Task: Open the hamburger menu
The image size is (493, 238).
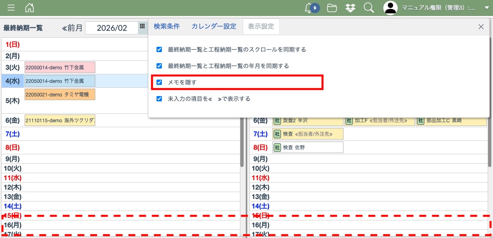Action: click(11, 8)
